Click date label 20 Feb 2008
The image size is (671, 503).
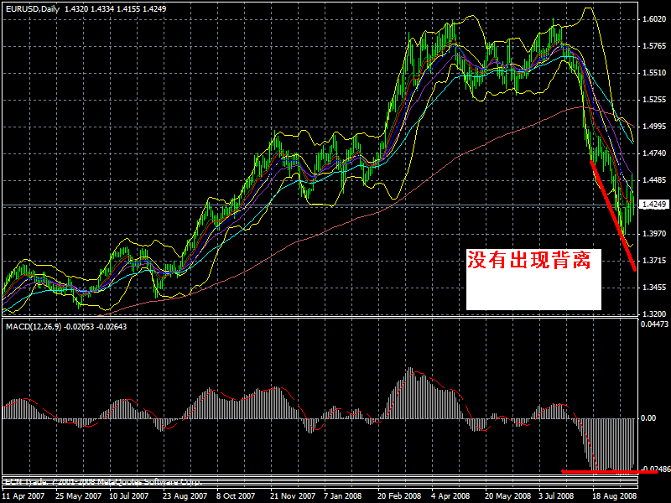[x=399, y=496]
